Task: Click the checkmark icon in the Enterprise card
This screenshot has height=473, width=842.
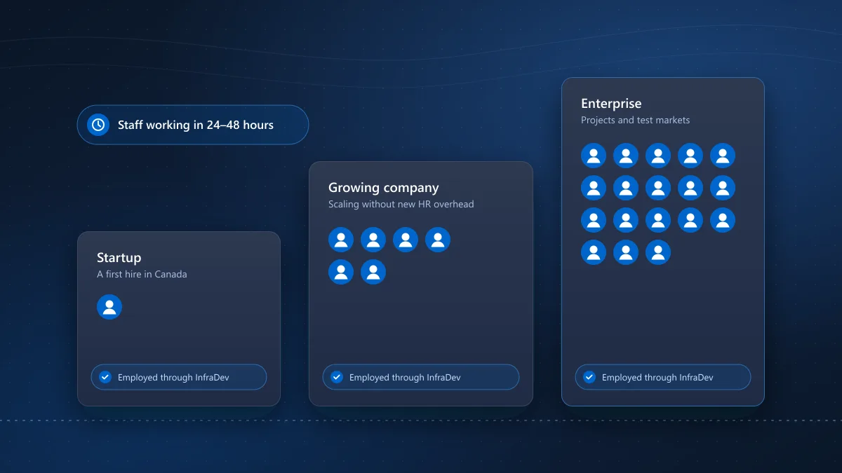Action: pos(589,377)
